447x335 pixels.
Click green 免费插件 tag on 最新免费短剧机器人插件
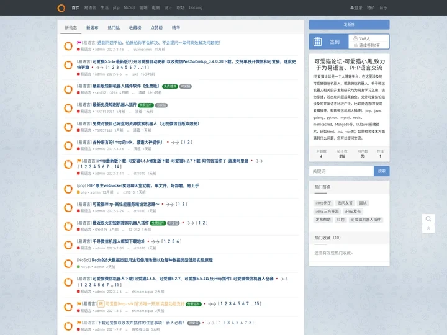pos(145,105)
